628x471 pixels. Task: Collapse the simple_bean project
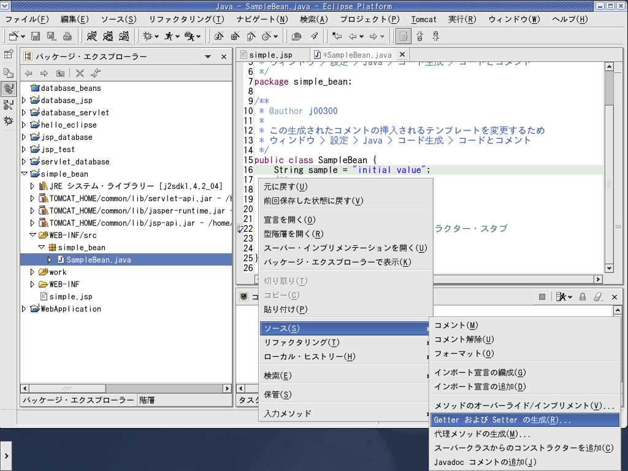(x=24, y=174)
